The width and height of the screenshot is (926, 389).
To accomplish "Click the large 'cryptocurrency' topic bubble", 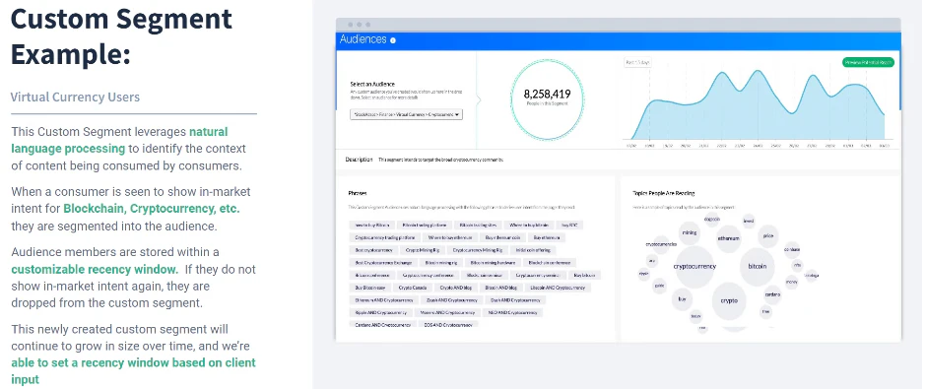I will point(694,266).
